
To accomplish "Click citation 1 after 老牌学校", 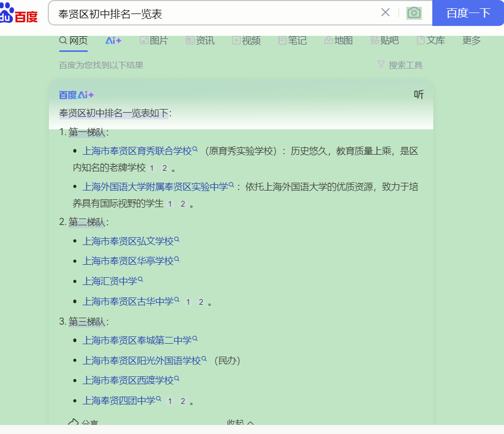I will tap(152, 168).
